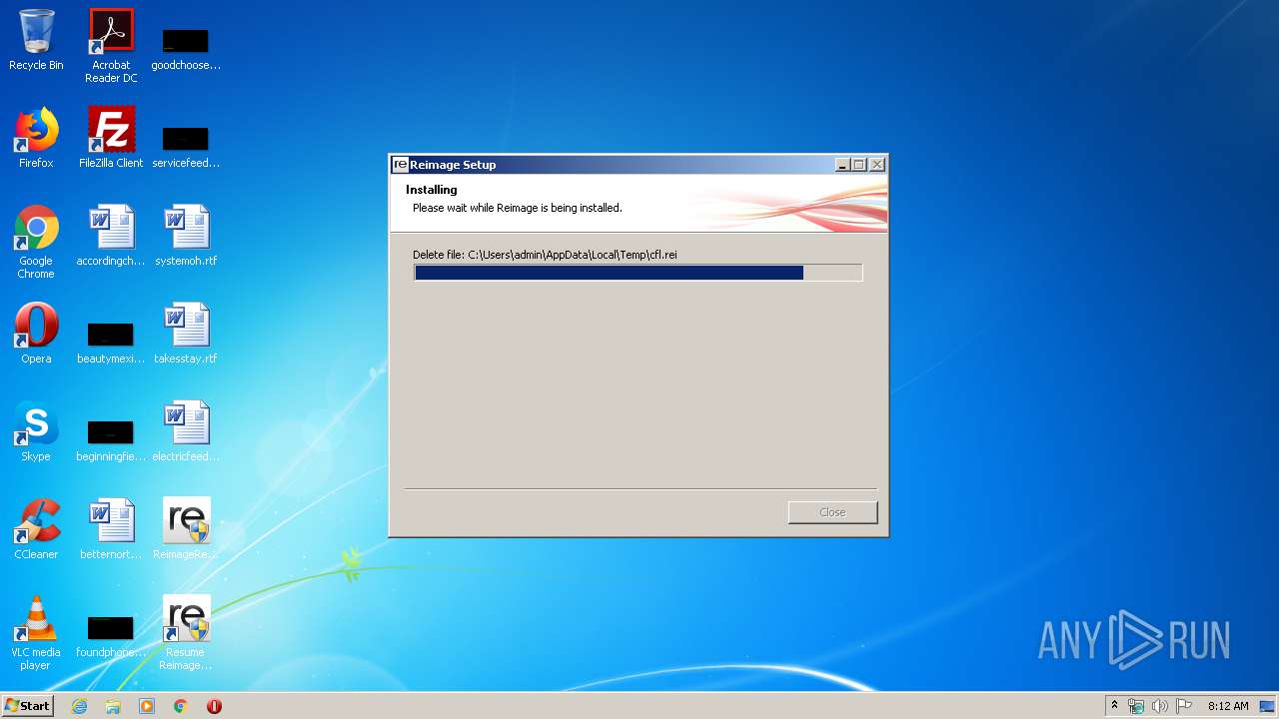Open Acrobat Reader DC shortcut
The width and height of the screenshot is (1279, 719).
111,46
